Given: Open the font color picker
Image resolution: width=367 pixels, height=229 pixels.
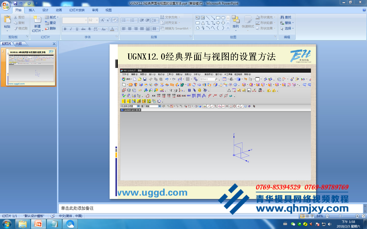Looking at the screenshot, I should (113, 29).
